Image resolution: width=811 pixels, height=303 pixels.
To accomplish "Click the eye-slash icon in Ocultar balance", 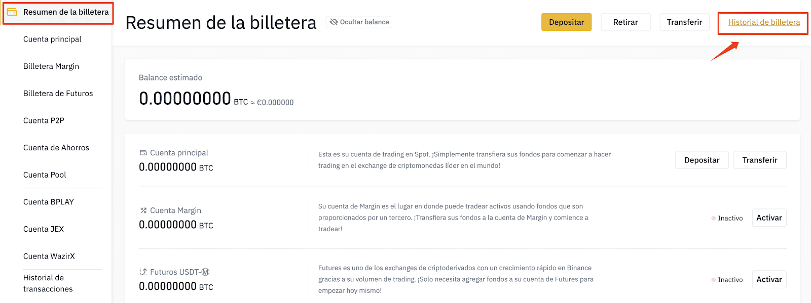I will (x=334, y=22).
